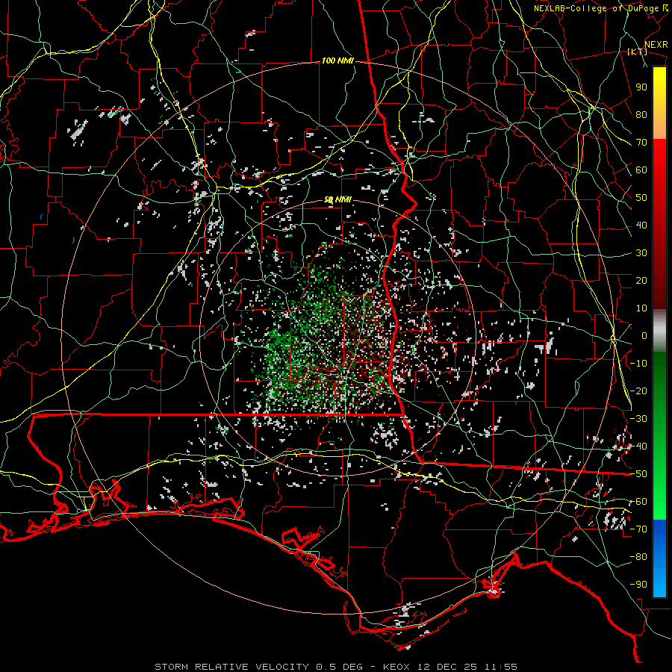Click the 'NEXR' label above the color scale
The width and height of the screenshot is (672, 672).
click(656, 45)
